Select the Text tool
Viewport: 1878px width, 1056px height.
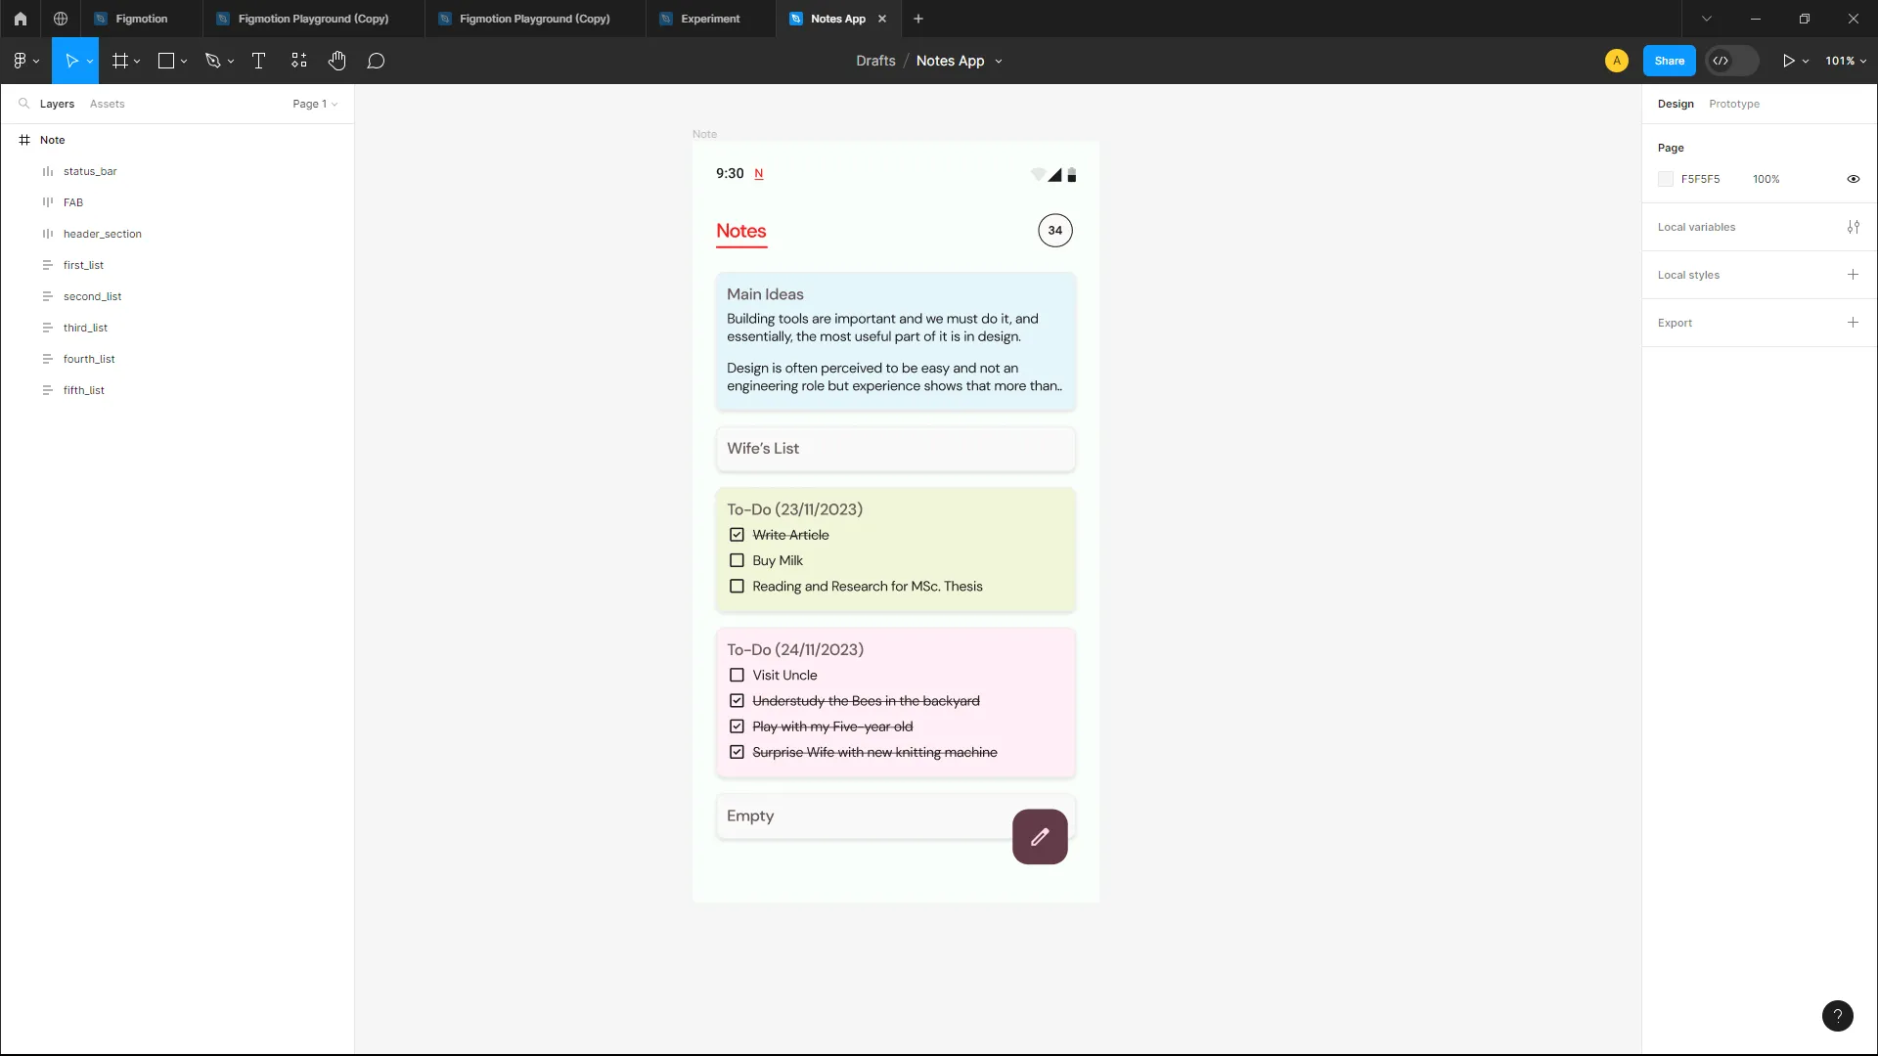click(258, 61)
